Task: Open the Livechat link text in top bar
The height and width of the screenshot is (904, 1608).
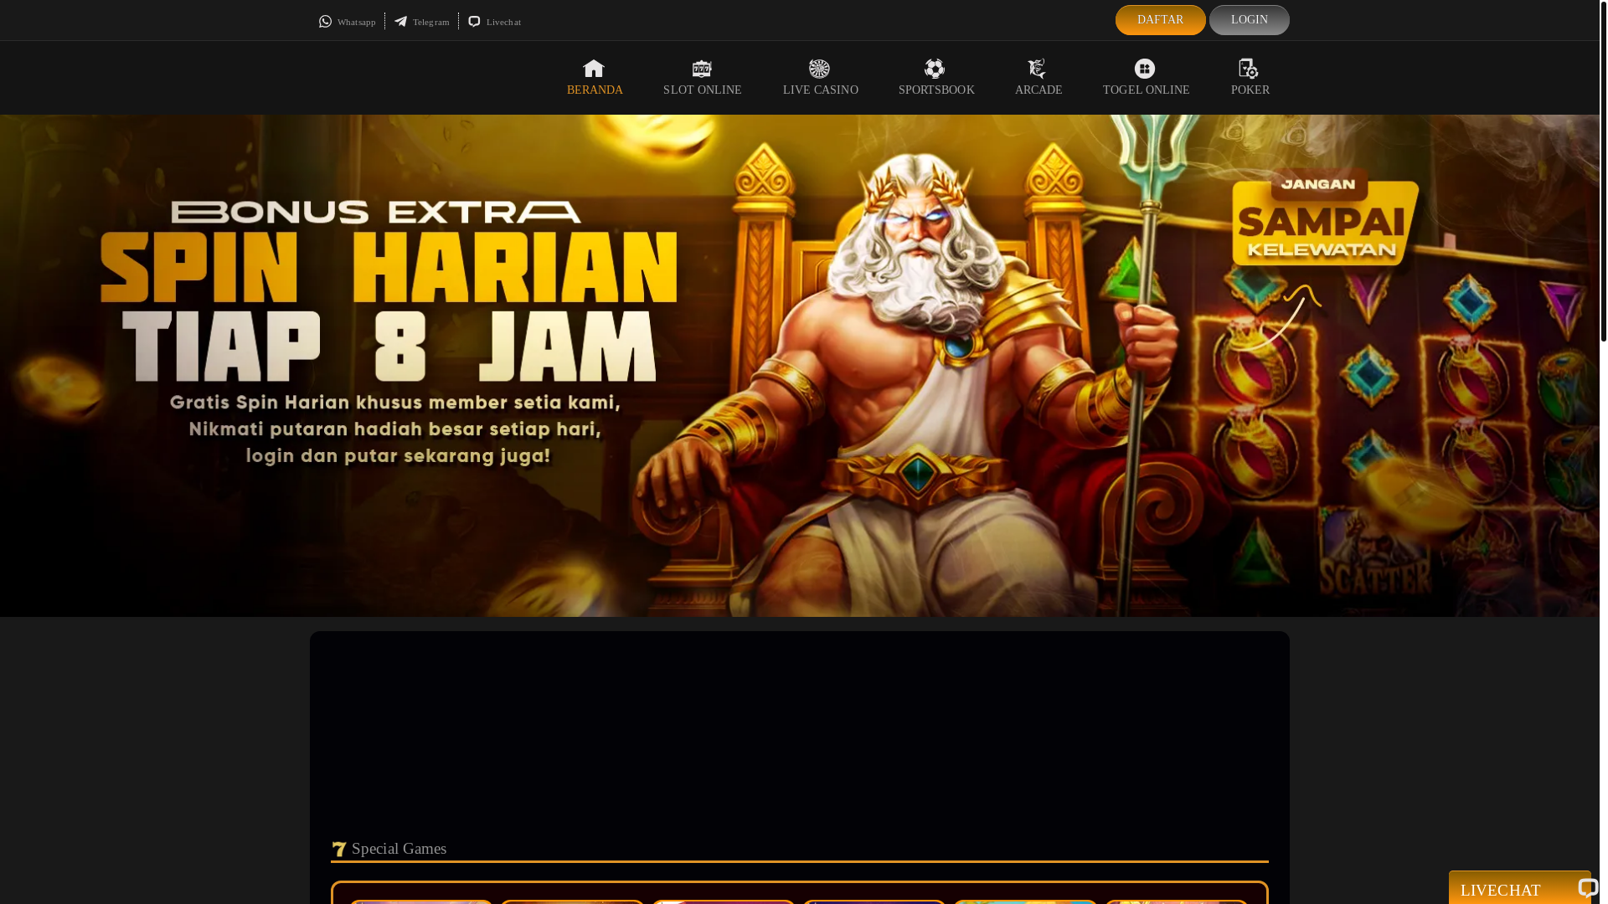Action: point(504,22)
